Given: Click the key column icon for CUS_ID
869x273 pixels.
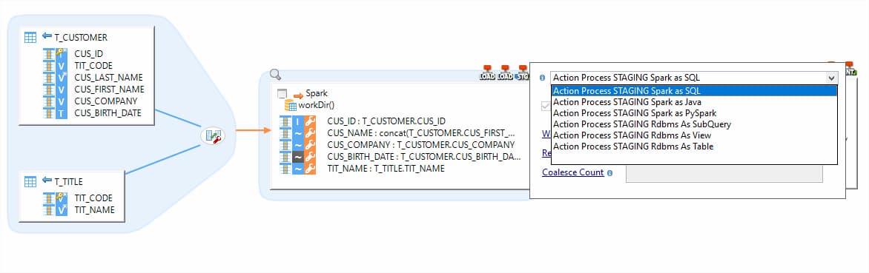Looking at the screenshot, I should (x=62, y=54).
